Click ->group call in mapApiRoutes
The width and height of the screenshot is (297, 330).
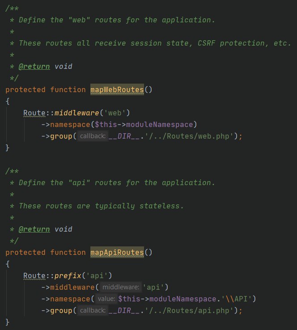pyautogui.click(x=61, y=310)
